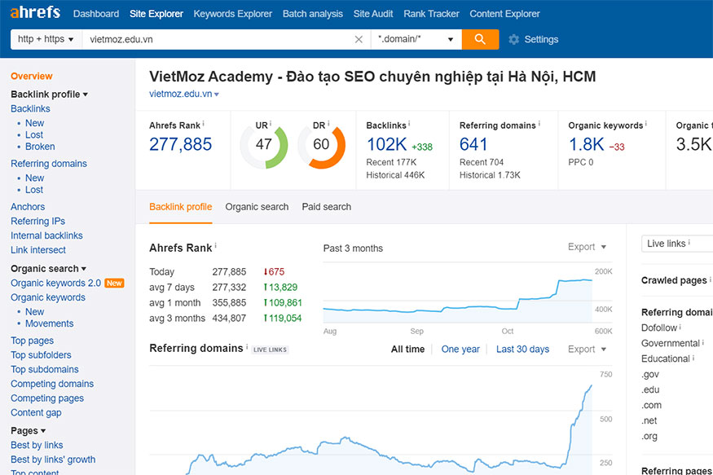Select the One year range option
This screenshot has height=475, width=713.
pos(460,349)
